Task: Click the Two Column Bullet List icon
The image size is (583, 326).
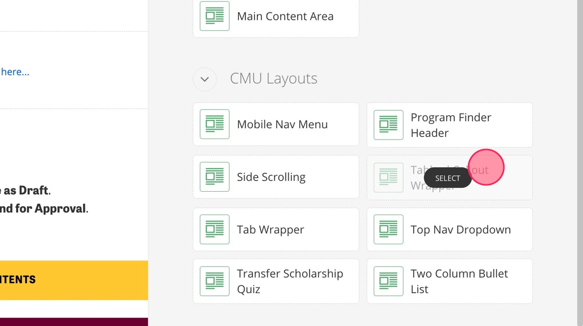Action: (388, 281)
